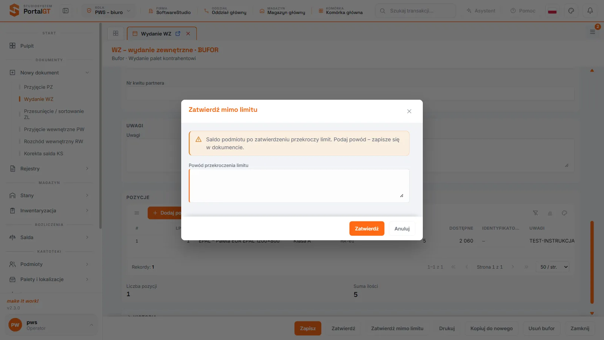Screen dimensions: 604x340
Task: Confirm with orange Zatwierdź dialog button
Action: [367, 229]
